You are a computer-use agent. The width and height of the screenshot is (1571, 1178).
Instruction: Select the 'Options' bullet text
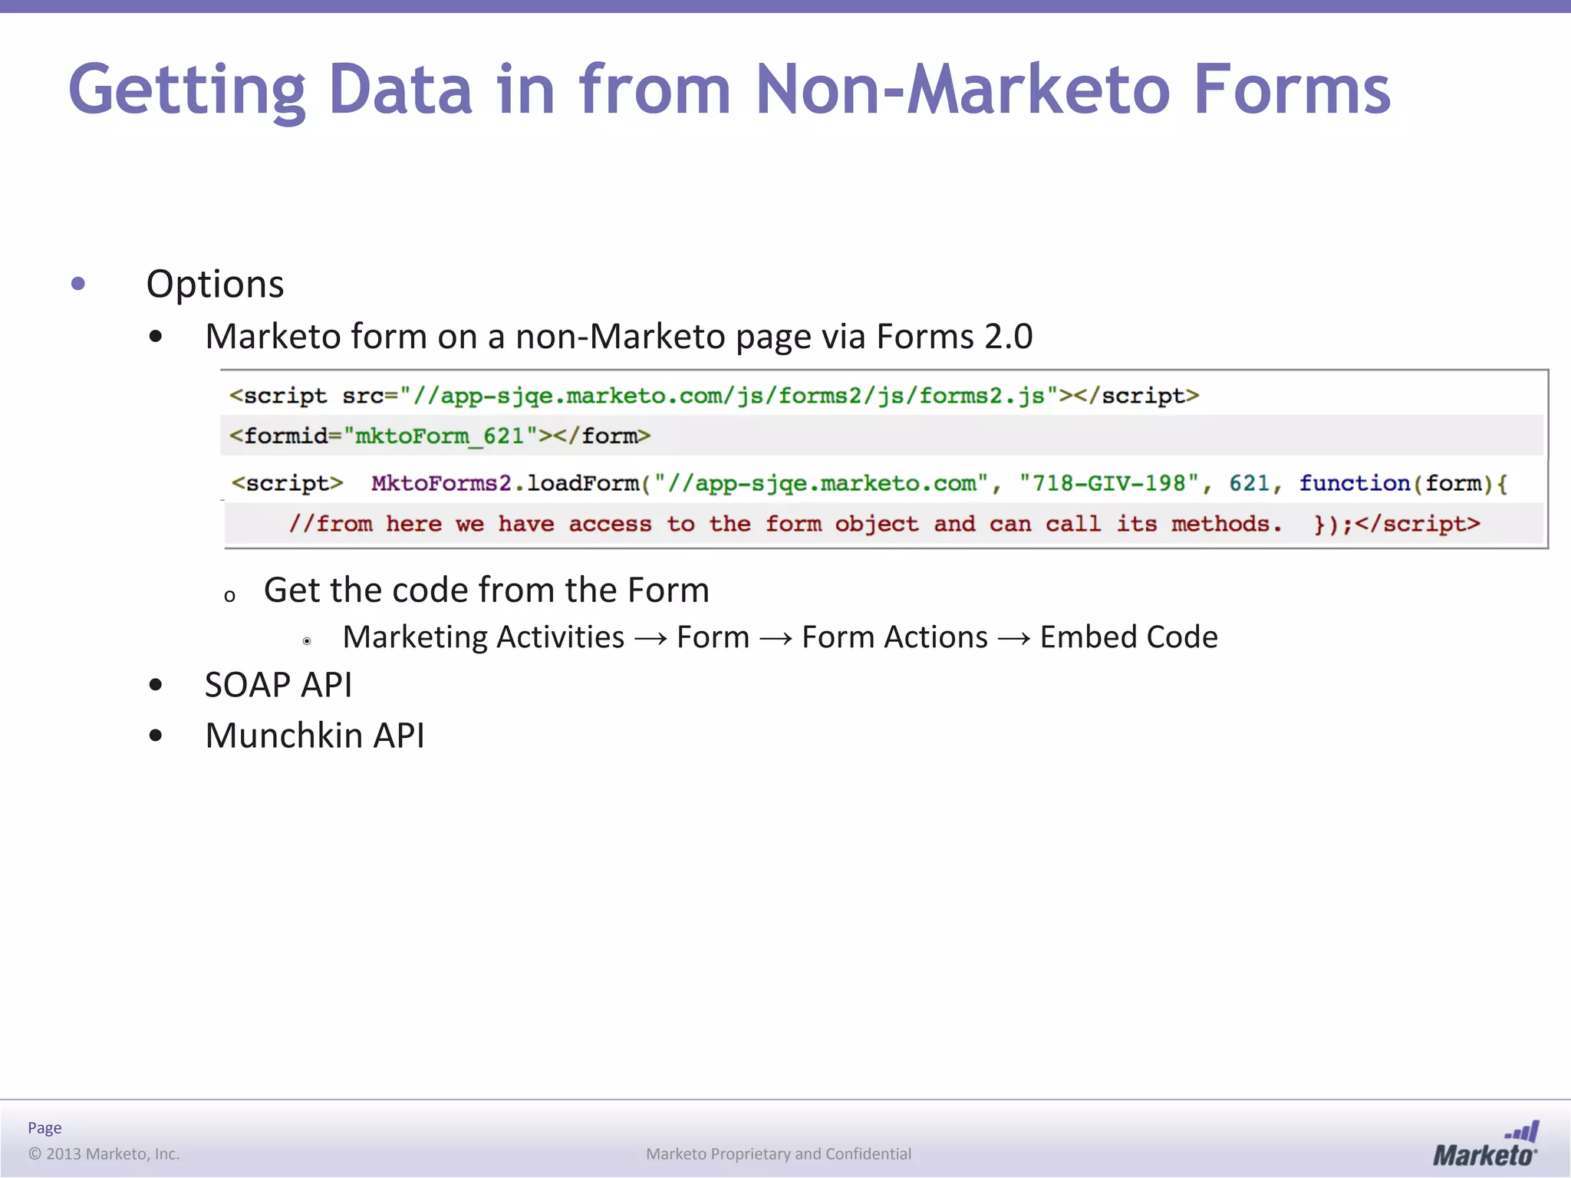(215, 285)
